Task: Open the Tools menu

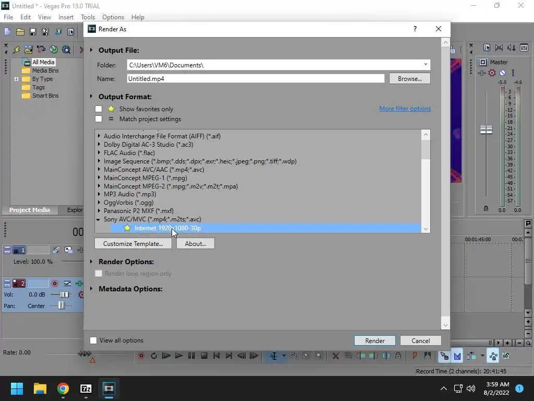Action: pos(88,17)
